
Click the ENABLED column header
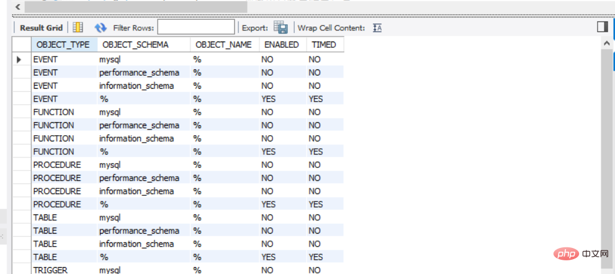[282, 45]
